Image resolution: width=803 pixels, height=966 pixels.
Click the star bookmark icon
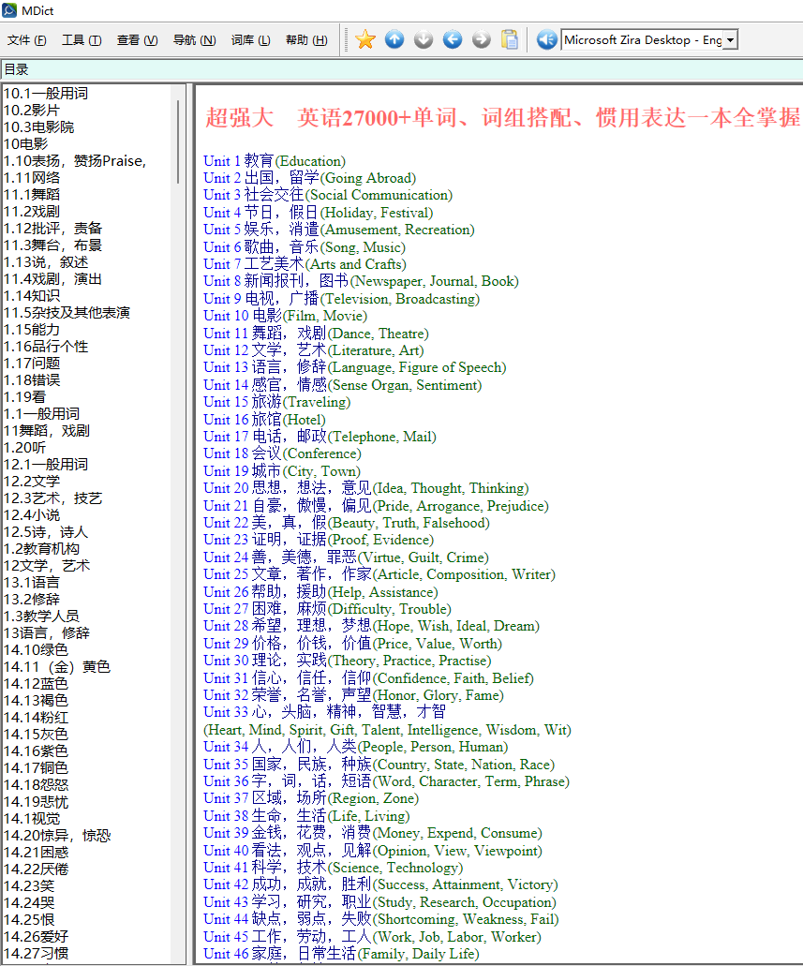pyautogui.click(x=364, y=39)
